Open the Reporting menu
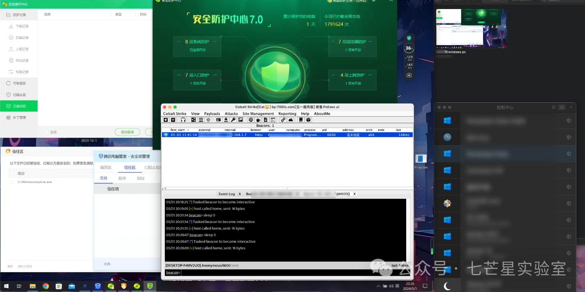The width and height of the screenshot is (585, 292). tap(287, 114)
